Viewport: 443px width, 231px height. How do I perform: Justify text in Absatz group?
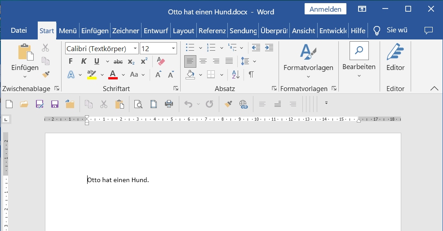229,61
